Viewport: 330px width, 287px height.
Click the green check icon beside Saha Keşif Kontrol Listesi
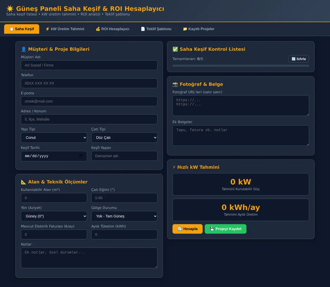(x=175, y=49)
